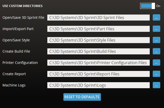164x108 pixels.
Task: Browse folder for Import/Export Part
Action: coord(156,29)
